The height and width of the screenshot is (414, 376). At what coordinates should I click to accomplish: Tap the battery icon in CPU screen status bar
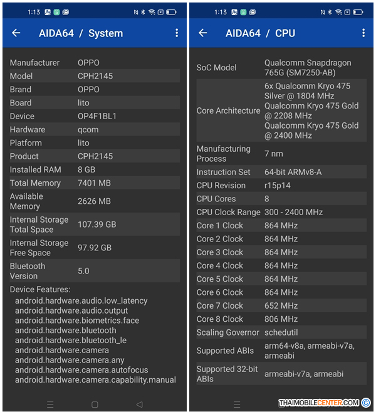pyautogui.click(x=358, y=12)
